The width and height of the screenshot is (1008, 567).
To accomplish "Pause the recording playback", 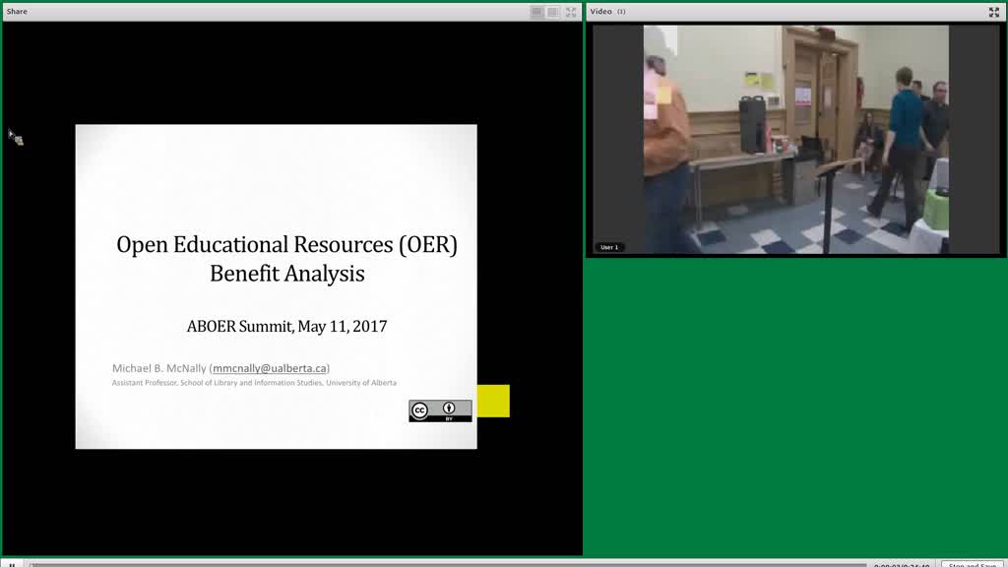I will 12,564.
